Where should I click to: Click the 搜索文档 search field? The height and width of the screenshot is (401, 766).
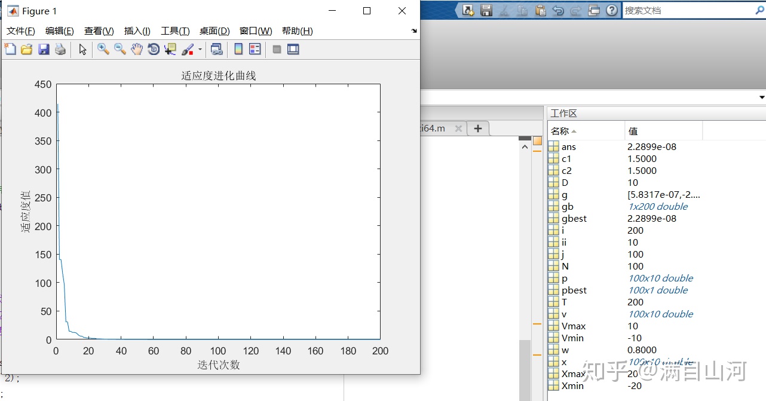(687, 10)
